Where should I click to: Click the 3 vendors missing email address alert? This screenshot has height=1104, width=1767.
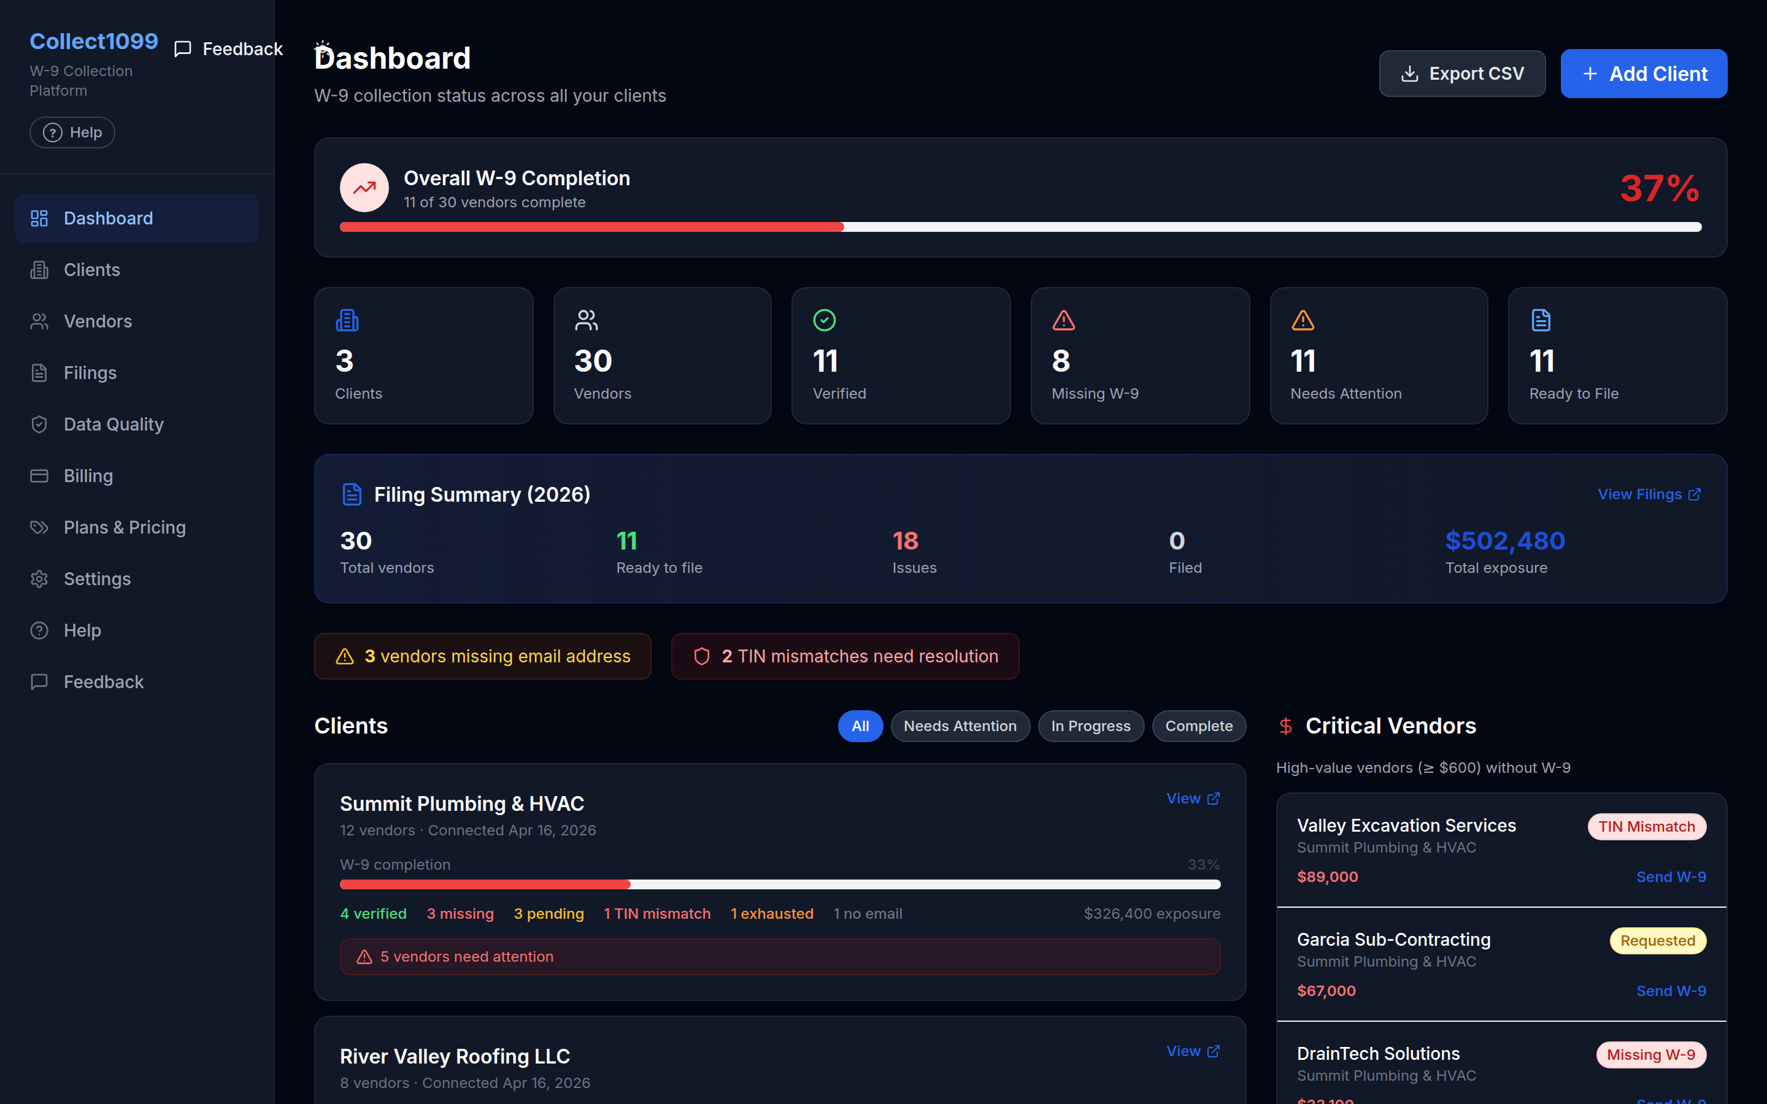(x=483, y=656)
